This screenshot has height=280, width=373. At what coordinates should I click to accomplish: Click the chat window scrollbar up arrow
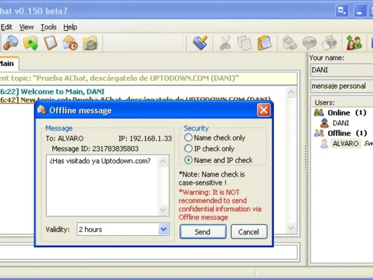290,91
